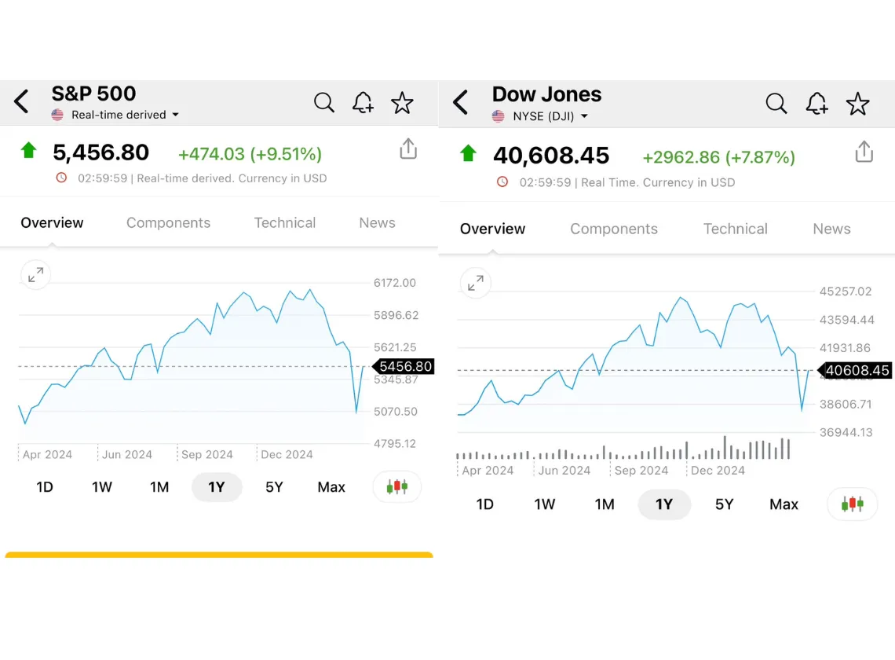This screenshot has height=660, width=895.
Task: Open the Dow Jones Components tab
Action: point(614,229)
